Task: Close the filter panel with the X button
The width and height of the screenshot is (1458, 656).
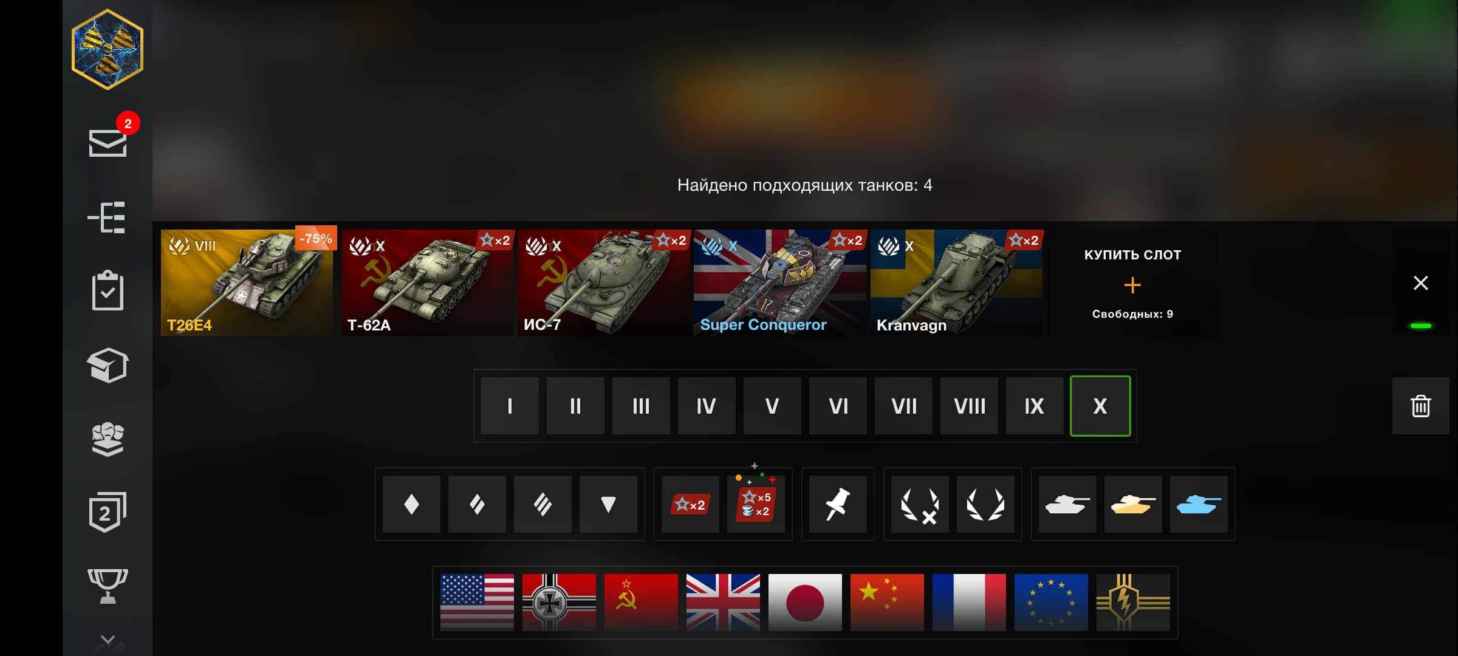Action: (x=1420, y=283)
